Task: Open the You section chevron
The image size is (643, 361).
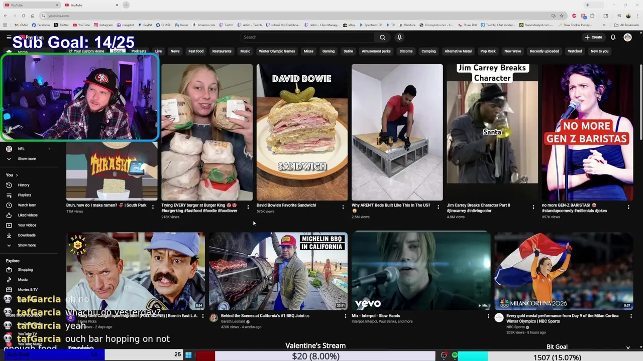Action: (x=17, y=175)
